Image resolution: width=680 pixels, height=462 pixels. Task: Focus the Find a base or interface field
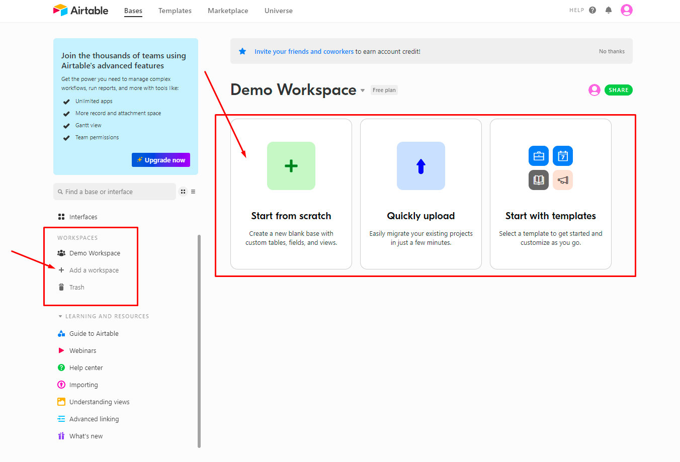coord(115,192)
